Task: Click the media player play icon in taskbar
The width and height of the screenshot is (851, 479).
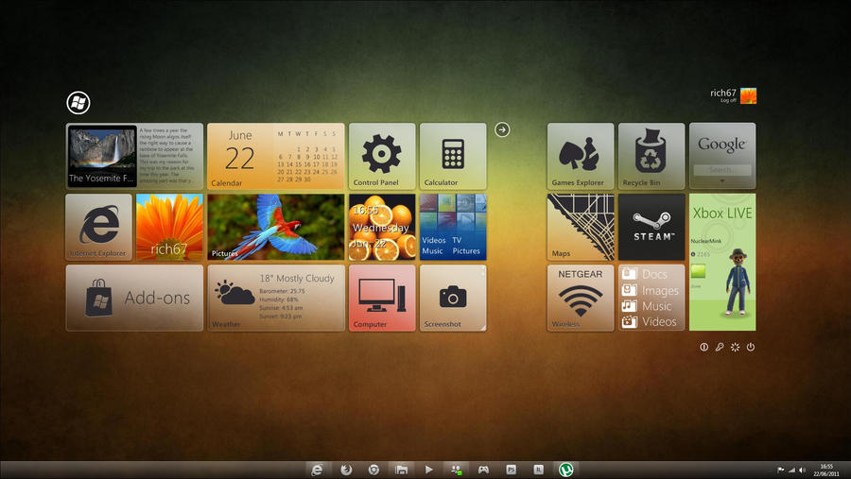Action: 428,470
